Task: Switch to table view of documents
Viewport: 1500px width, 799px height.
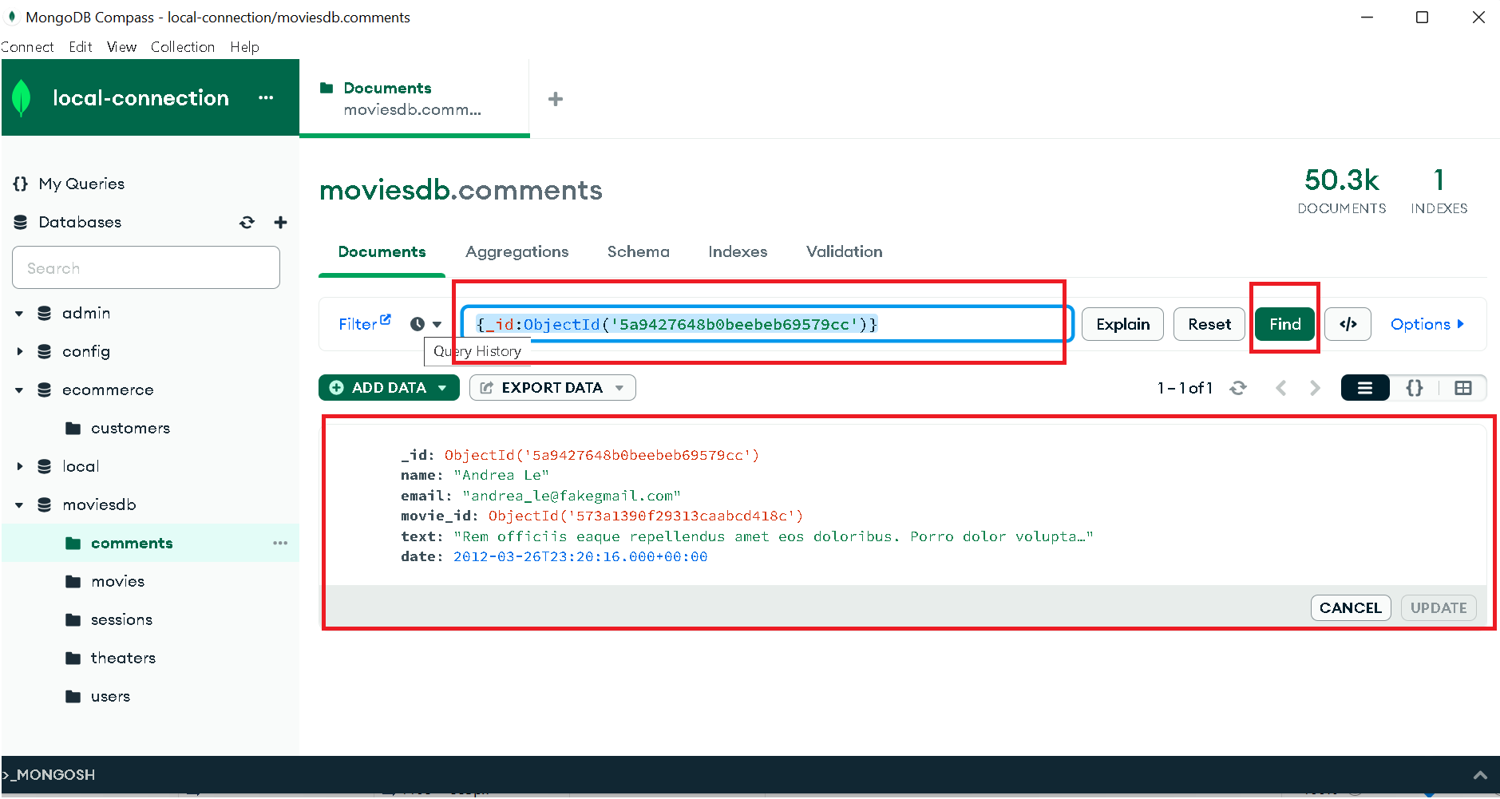Action: coord(1462,388)
